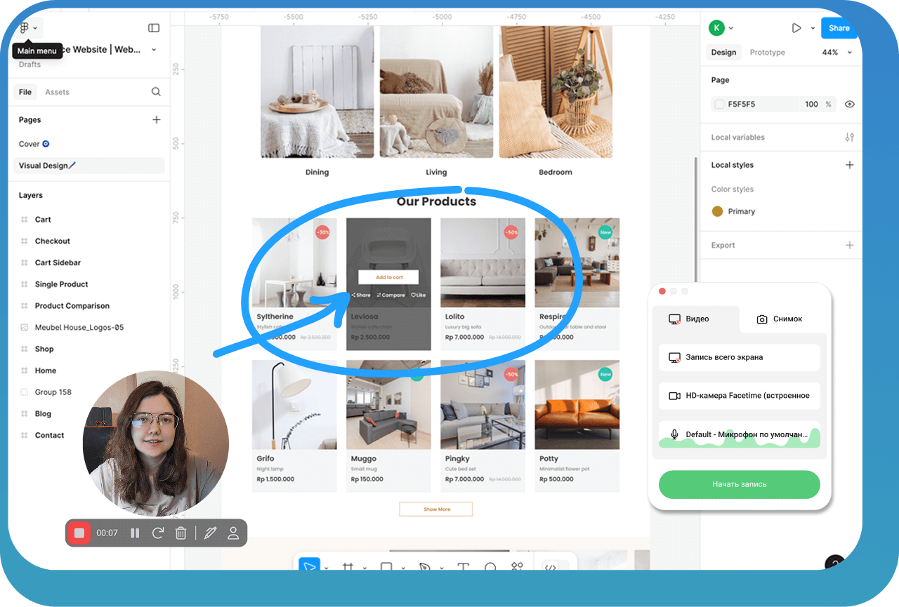Open Local variables settings icon

(x=850, y=138)
